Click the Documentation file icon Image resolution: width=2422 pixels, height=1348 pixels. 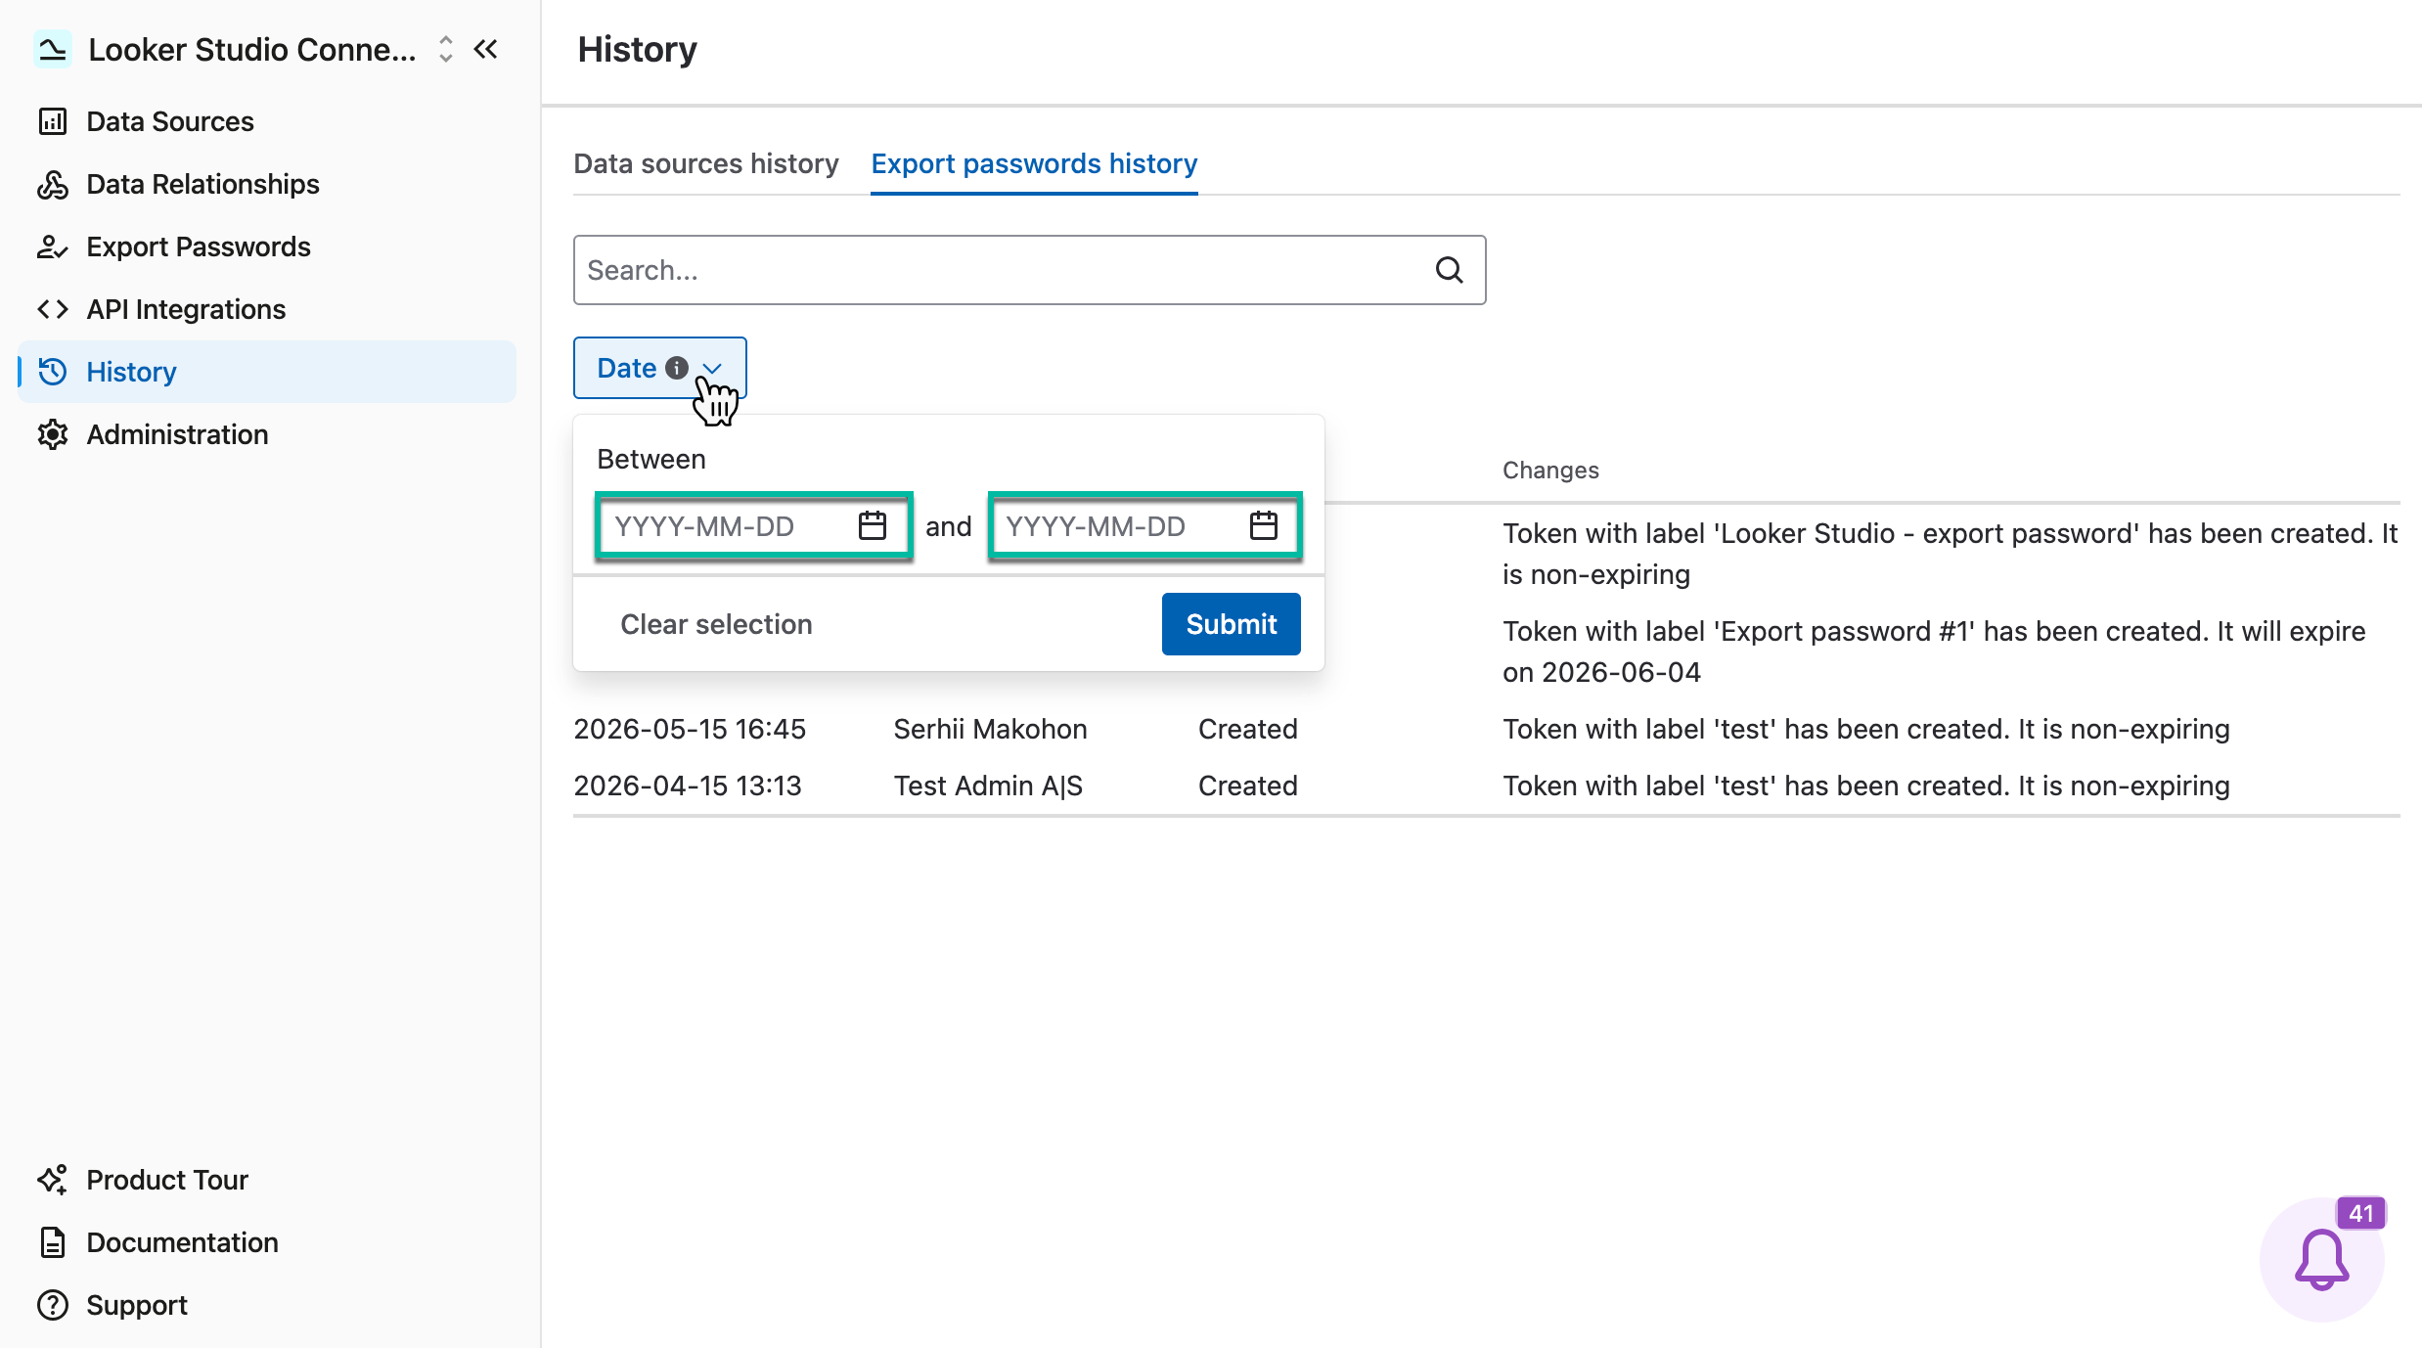(x=53, y=1242)
